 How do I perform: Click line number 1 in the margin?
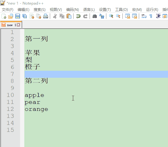[x=12, y=32]
